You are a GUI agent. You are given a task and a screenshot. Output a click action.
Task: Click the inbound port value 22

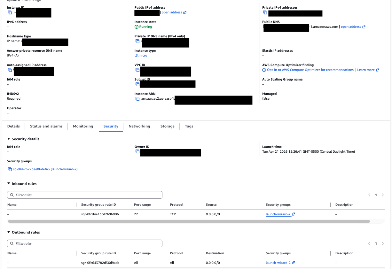pyautogui.click(x=136, y=214)
